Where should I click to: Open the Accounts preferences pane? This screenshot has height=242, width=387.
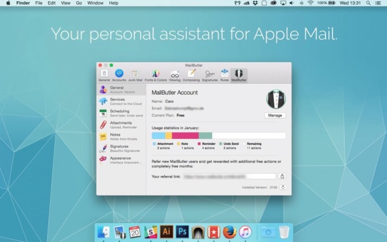(x=119, y=75)
